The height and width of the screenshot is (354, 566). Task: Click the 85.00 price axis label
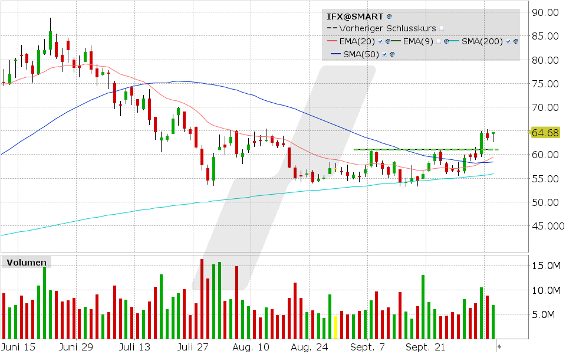[545, 36]
